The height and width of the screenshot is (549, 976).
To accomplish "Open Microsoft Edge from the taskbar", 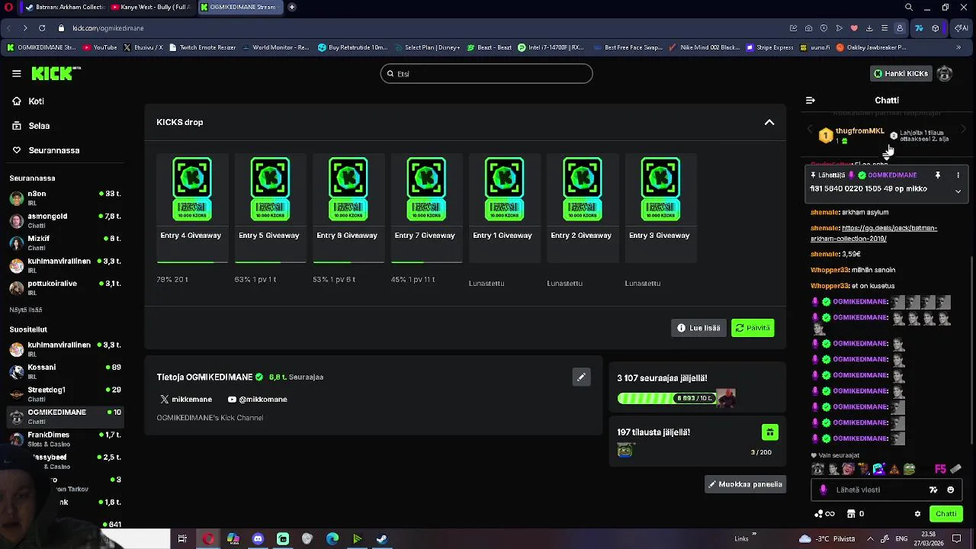I will click(332, 539).
